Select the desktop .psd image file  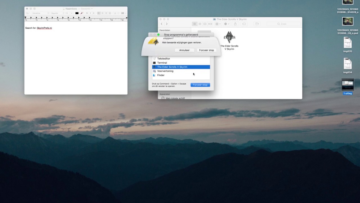348,26
